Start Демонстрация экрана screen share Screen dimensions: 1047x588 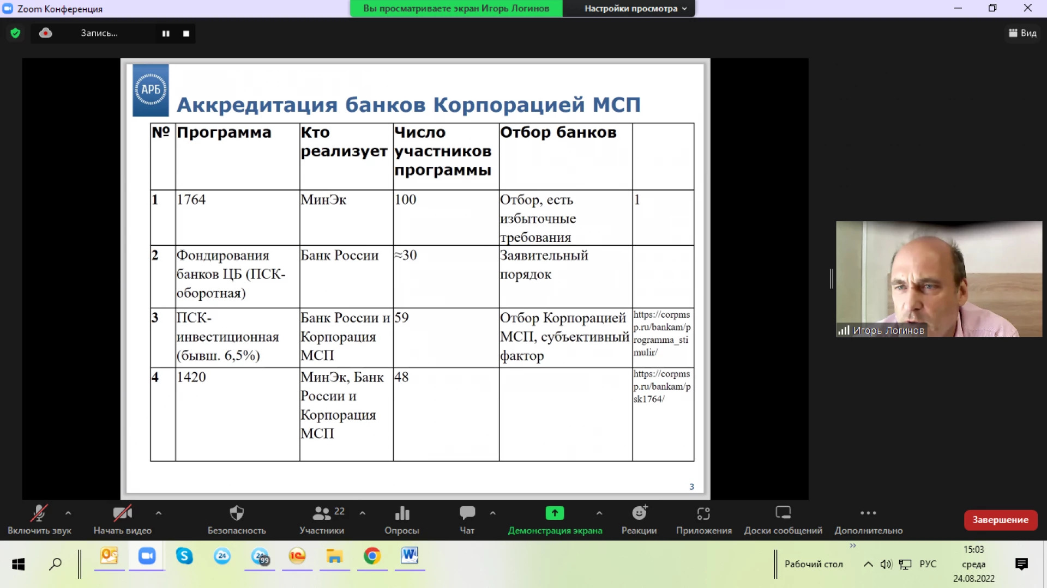[555, 519]
